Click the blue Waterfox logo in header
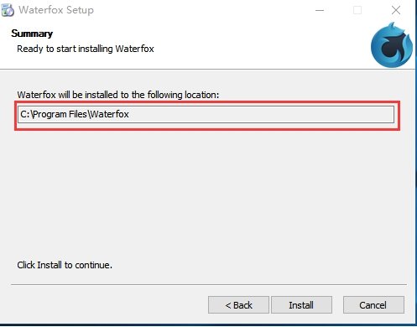This screenshot has height=327, width=417. point(392,45)
